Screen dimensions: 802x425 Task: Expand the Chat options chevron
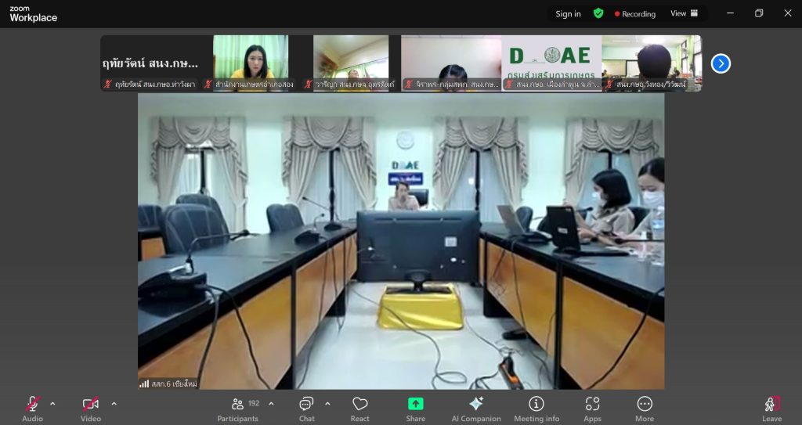(327, 404)
